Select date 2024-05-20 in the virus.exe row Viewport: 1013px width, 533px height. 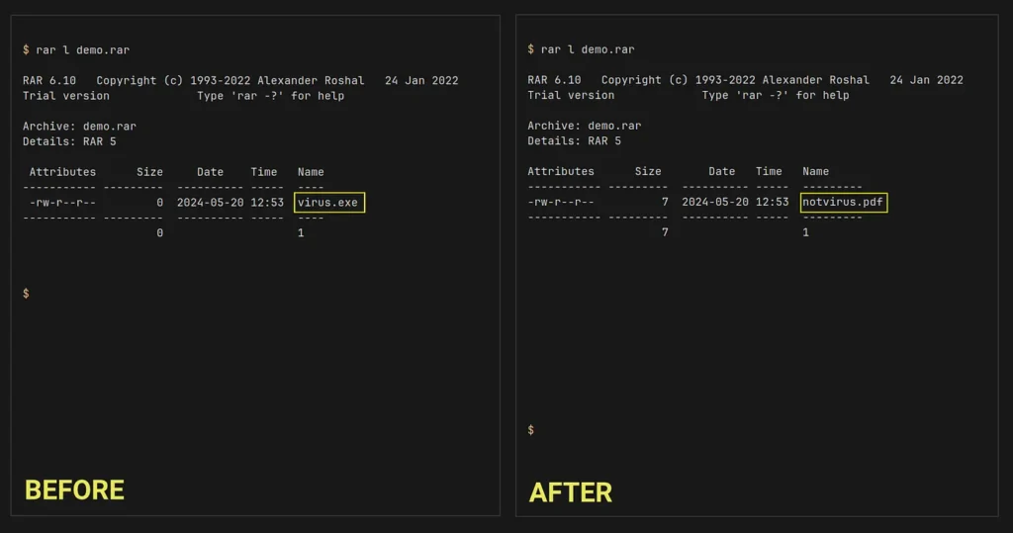coord(210,202)
